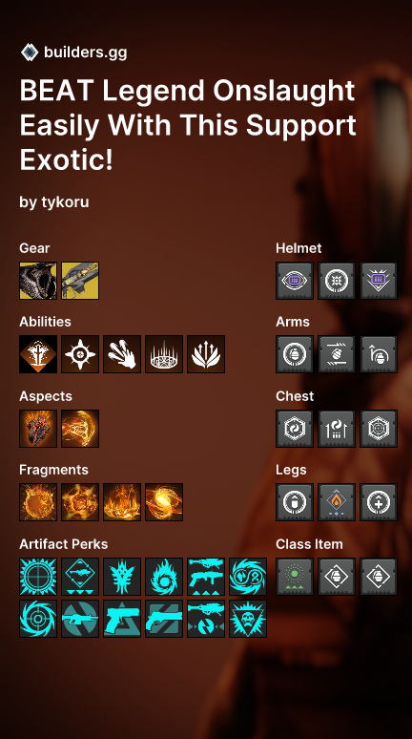The image size is (412, 739).
Task: Click the crosshair sun artifact perk
Action: 38,577
